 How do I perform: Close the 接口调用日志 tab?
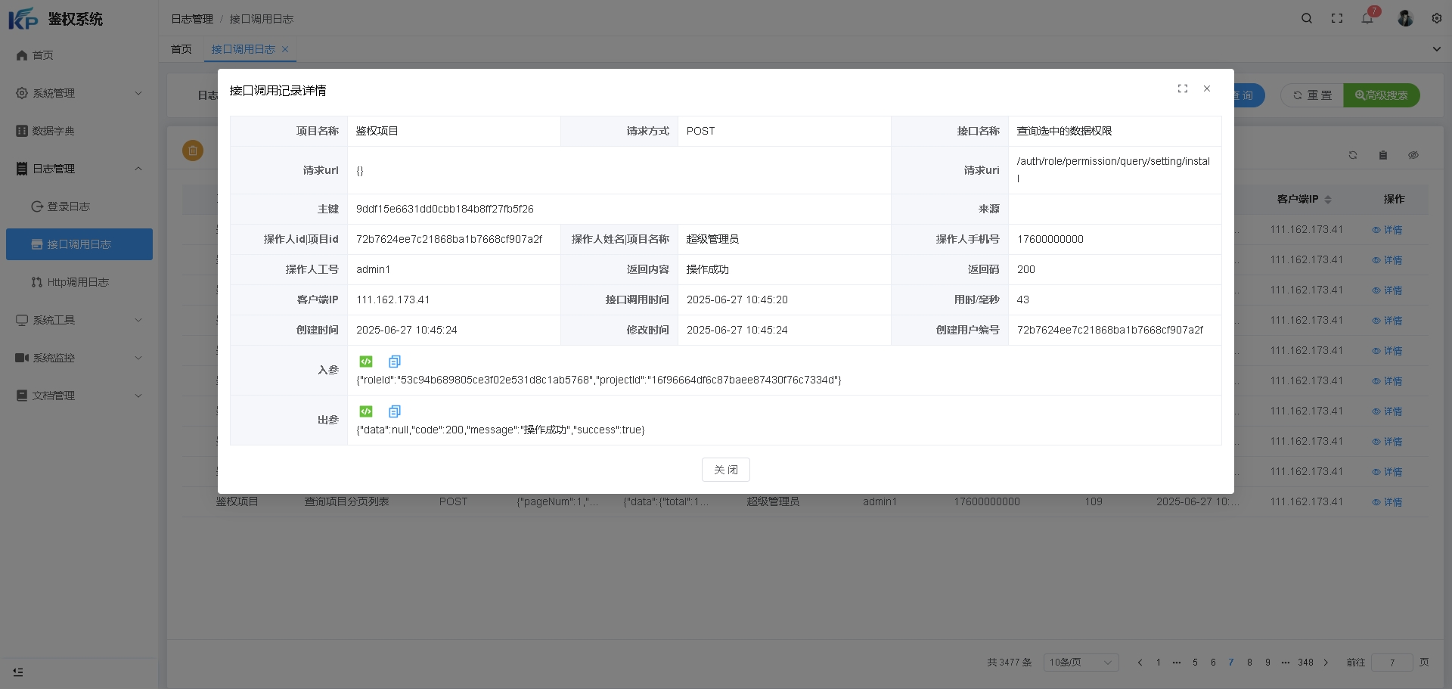point(285,49)
